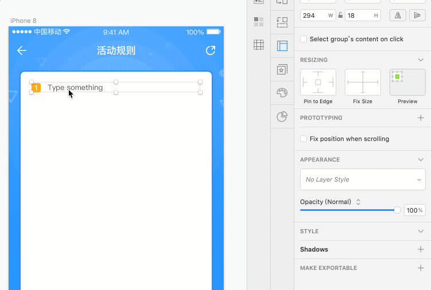Check Fix position when scrolling
Viewport: 432px width, 290px height.
pyautogui.click(x=303, y=139)
